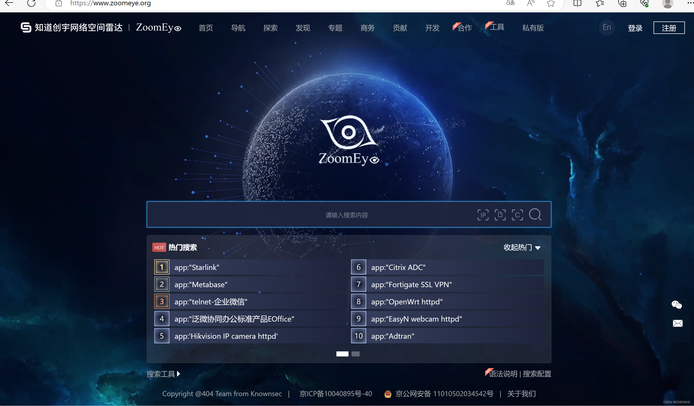Click the IP search icon in the search bar
The image size is (694, 406).
[483, 215]
